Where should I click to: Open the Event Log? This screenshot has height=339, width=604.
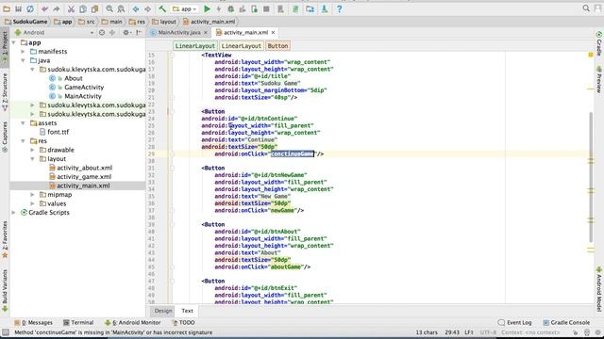pos(515,323)
